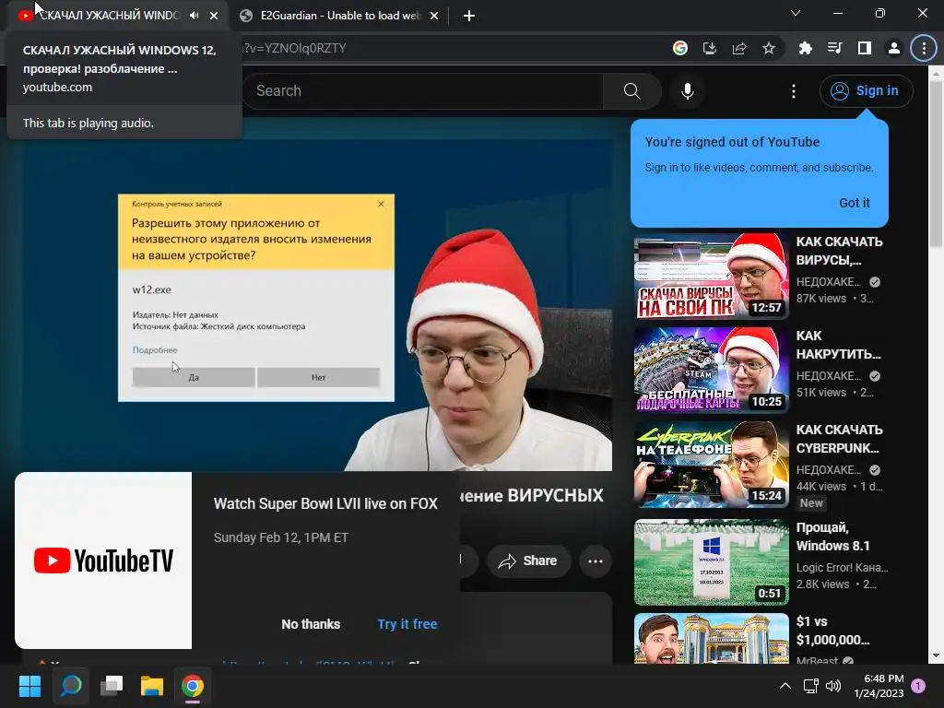
Task: Decline the YouTube TV offer with No thanks
Action: point(311,624)
